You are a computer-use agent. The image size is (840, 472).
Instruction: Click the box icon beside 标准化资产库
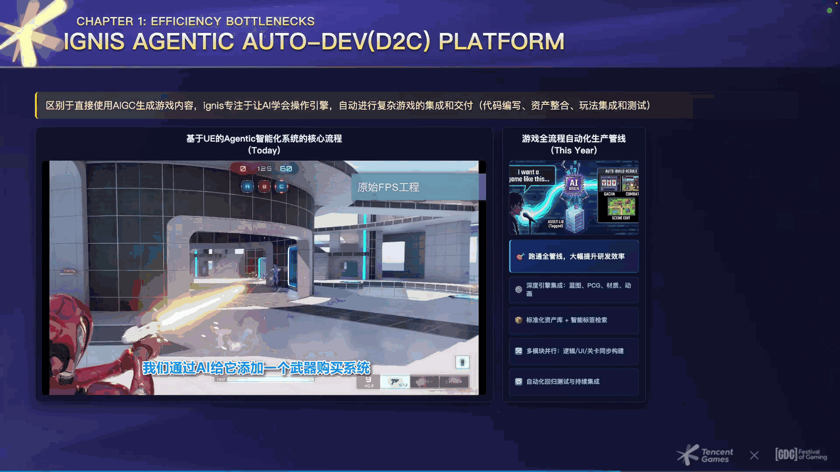pos(519,320)
